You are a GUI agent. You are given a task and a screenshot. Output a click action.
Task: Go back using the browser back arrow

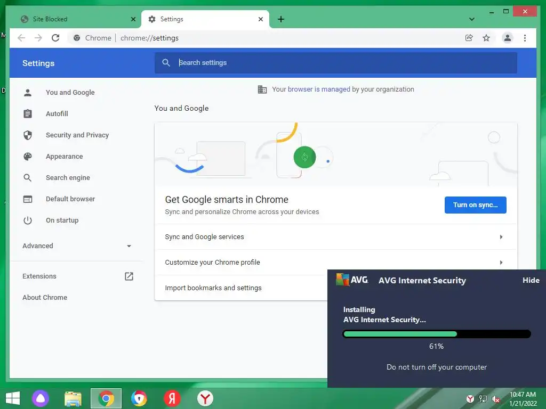click(x=21, y=38)
